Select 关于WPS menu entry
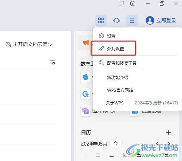Screen dimensions: 182x161 (114, 103)
